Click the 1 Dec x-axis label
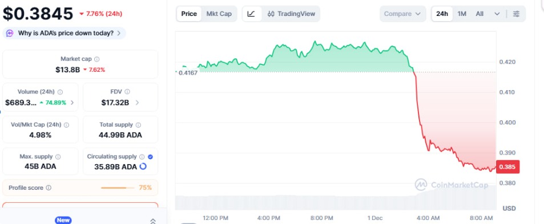 point(374,218)
